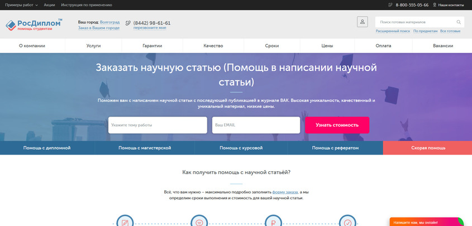Image resolution: width=472 pixels, height=226 pixels.
Task: Open Инструкция по применению
Action: (x=87, y=5)
